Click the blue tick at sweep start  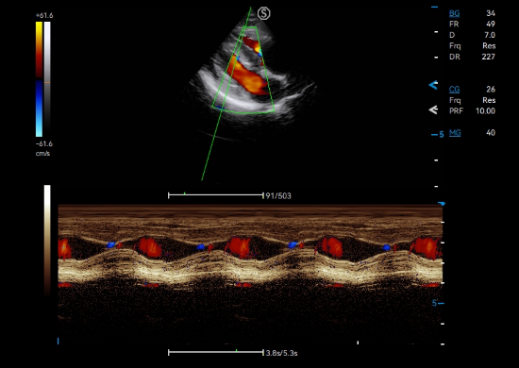(x=59, y=341)
